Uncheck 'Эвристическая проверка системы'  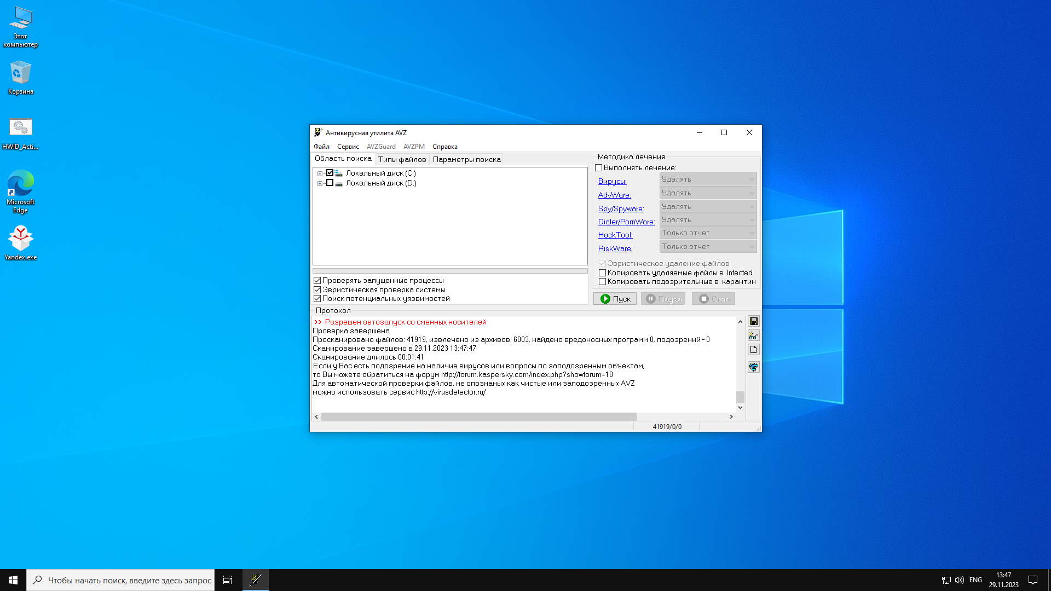tap(317, 289)
